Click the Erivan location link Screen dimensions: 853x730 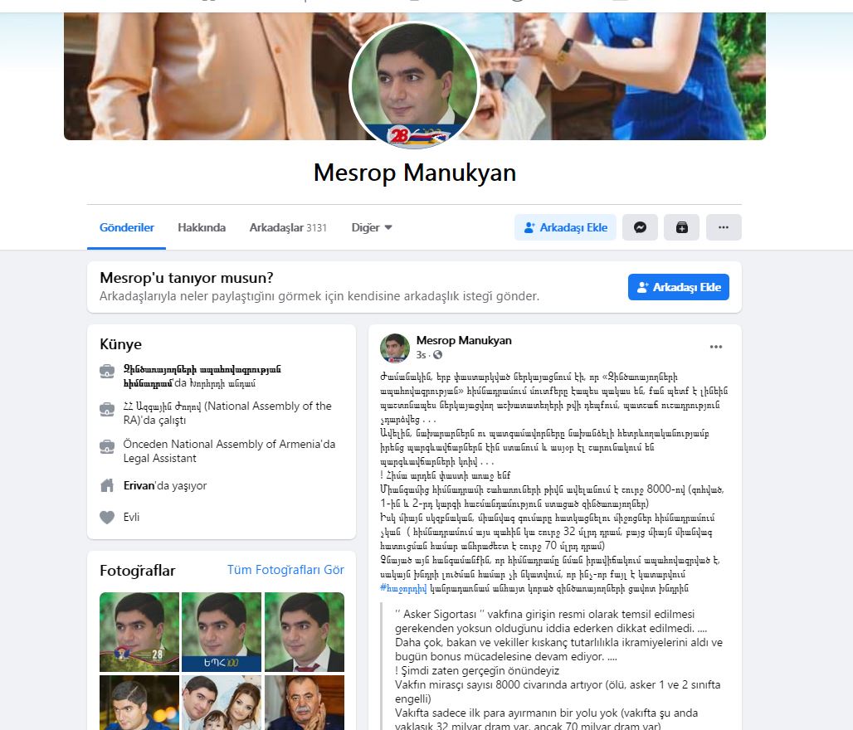(139, 486)
